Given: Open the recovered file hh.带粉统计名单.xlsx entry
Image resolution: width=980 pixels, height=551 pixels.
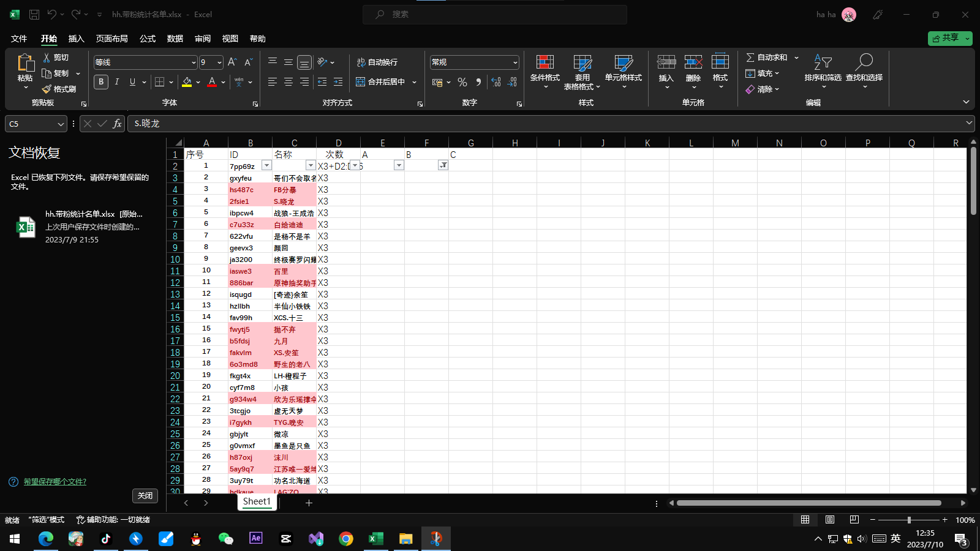Looking at the screenshot, I should click(84, 227).
